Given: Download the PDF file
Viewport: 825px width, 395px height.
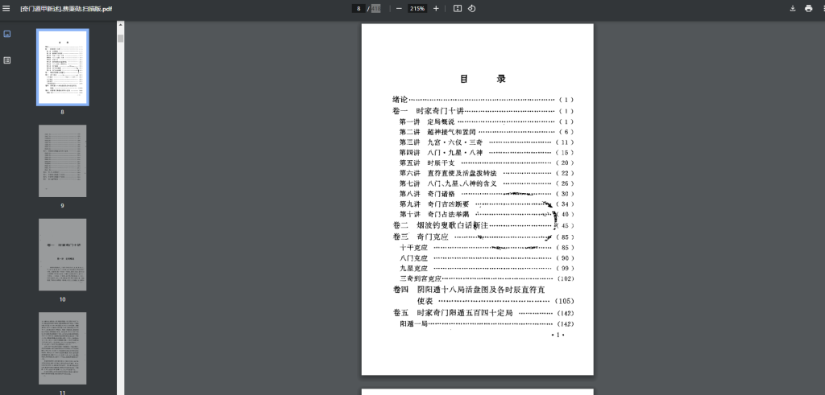Looking at the screenshot, I should pos(793,8).
